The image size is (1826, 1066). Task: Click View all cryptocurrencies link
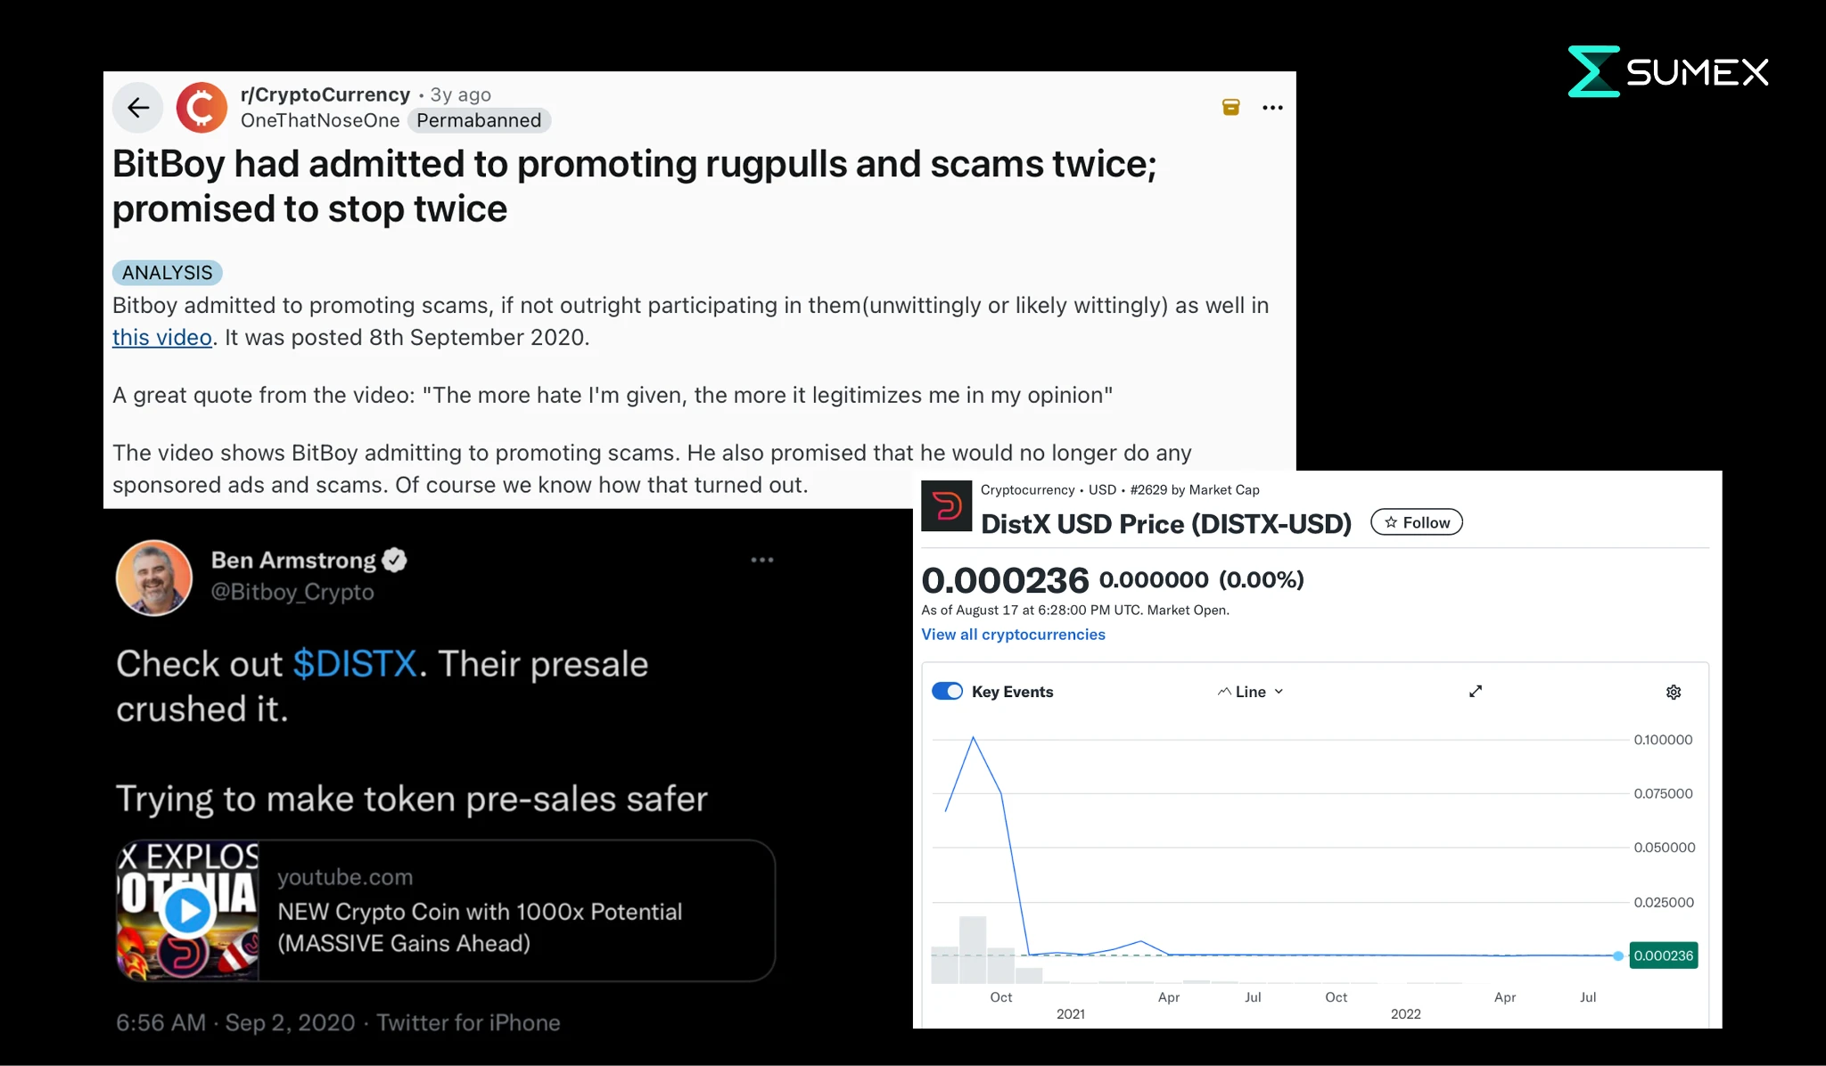click(x=1013, y=635)
